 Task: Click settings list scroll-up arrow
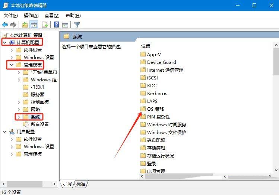(276, 45)
